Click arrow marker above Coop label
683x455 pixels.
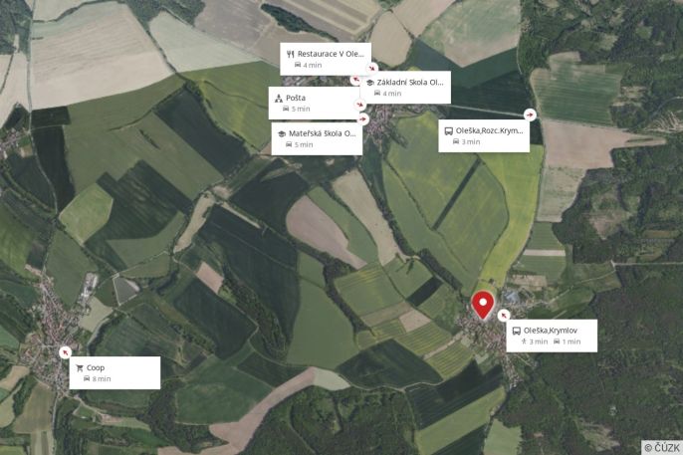click(x=65, y=352)
